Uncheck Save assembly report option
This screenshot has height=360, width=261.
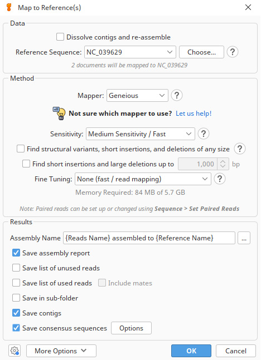coord(16,253)
